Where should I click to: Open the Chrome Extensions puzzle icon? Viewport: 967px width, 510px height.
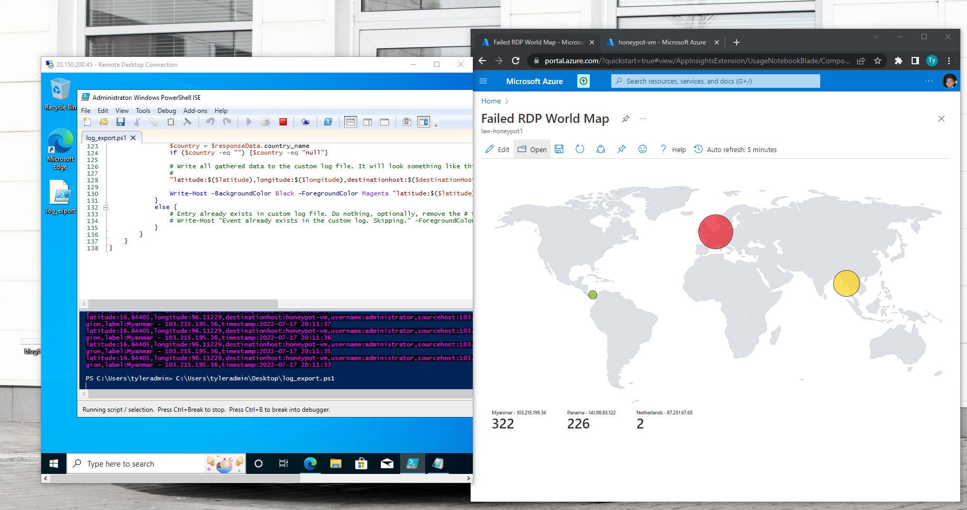899,61
